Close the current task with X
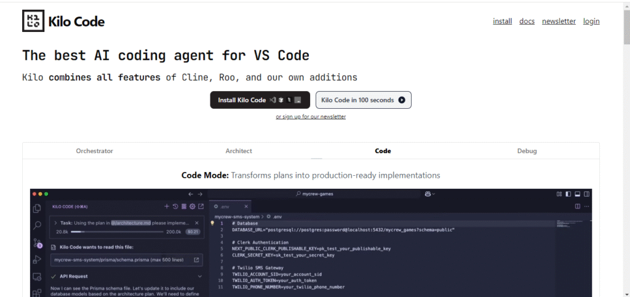This screenshot has width=630, height=297. tap(196, 223)
